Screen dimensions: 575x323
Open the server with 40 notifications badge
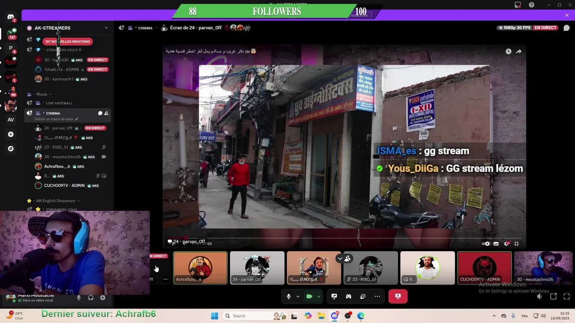tap(11, 91)
